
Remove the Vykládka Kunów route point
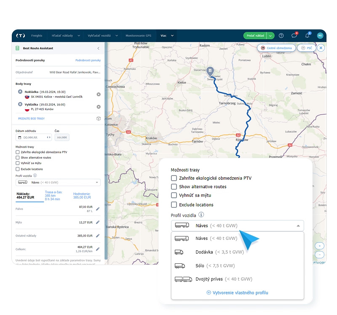point(99,107)
